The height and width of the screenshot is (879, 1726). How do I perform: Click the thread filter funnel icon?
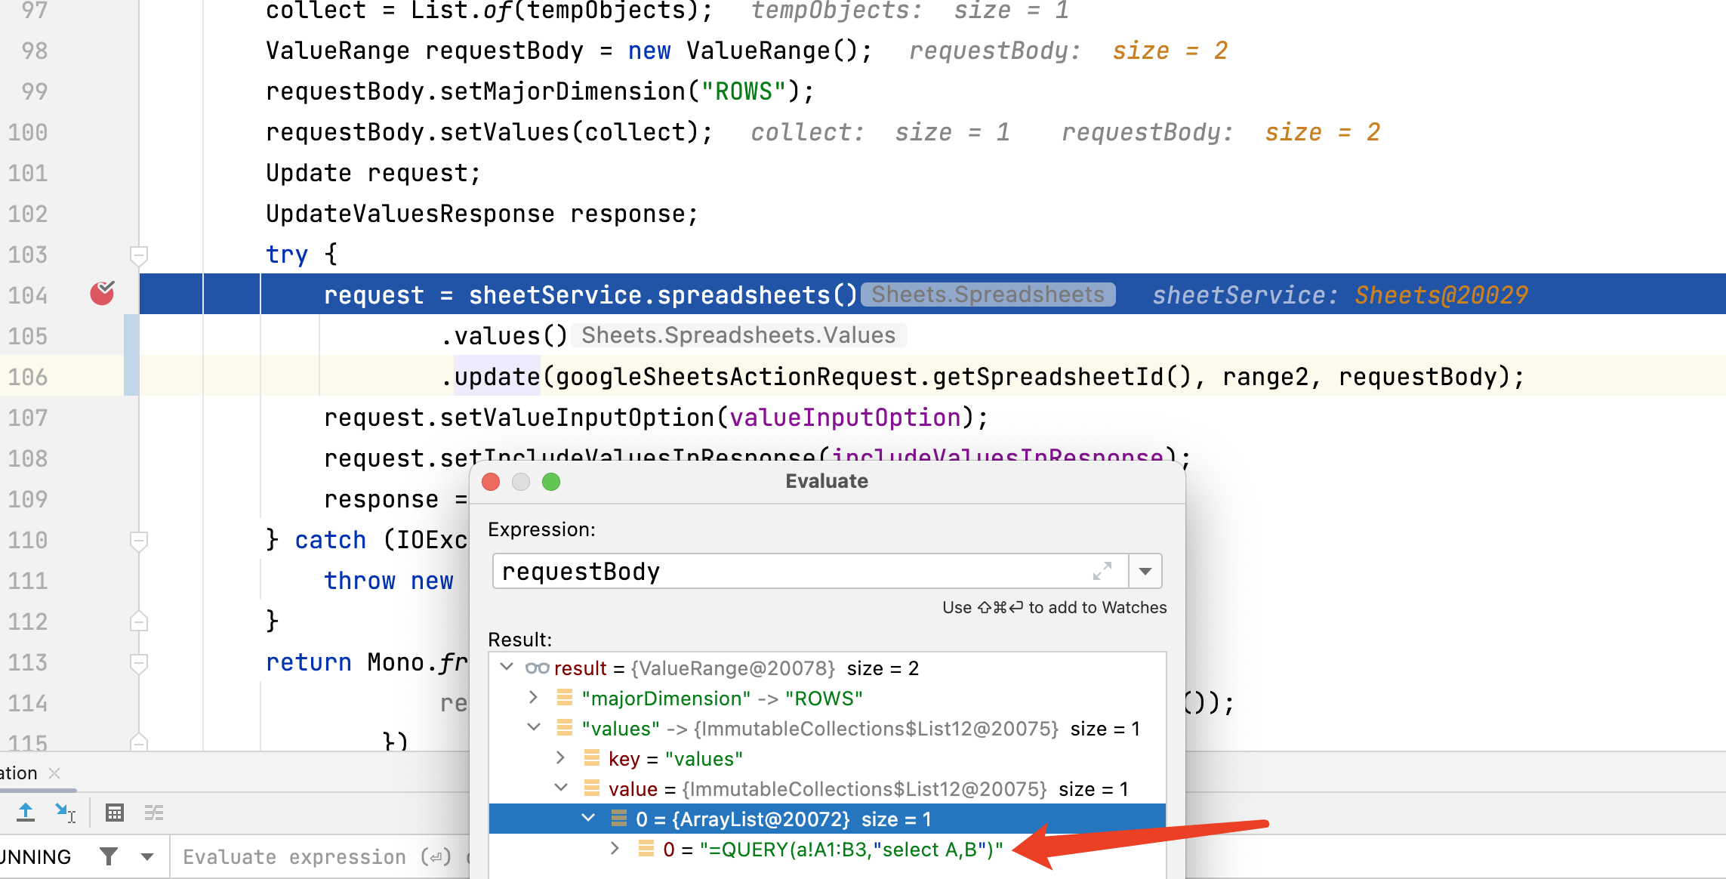click(x=109, y=856)
